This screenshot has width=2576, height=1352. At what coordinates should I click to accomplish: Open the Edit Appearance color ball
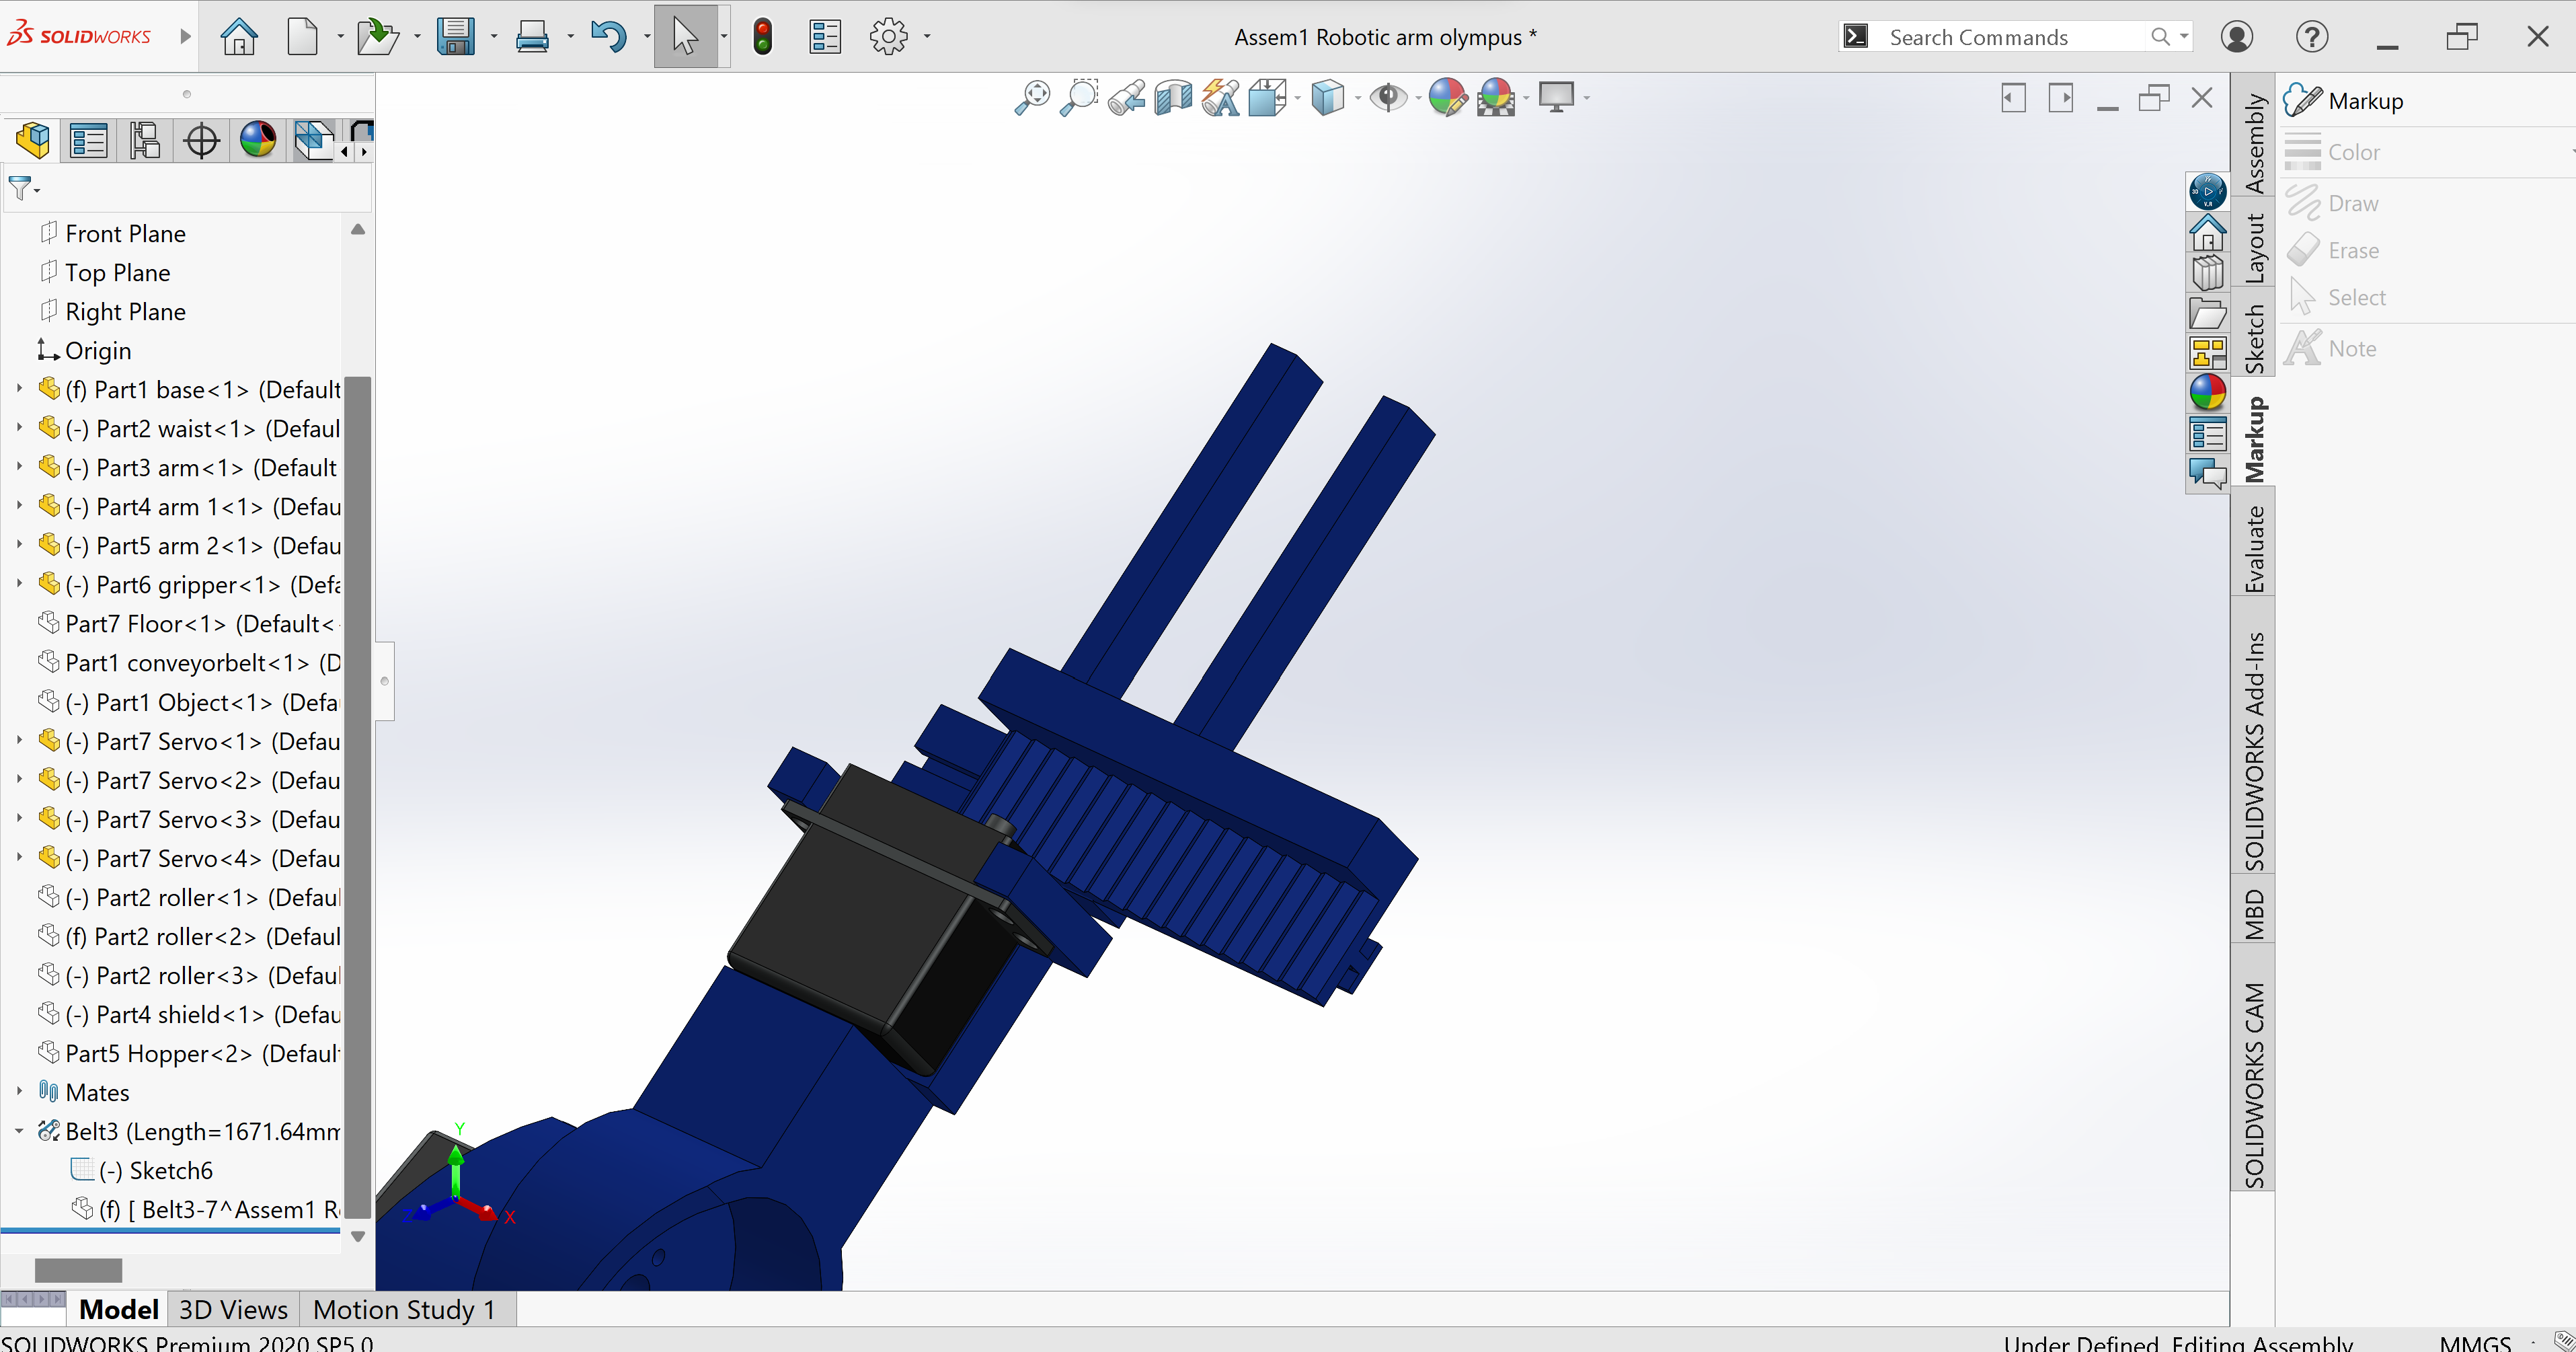tap(1446, 98)
